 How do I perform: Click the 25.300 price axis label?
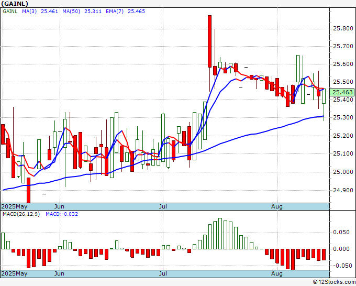tap(343, 117)
